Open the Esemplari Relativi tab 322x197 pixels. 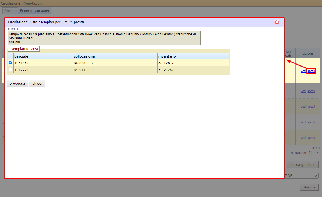(24, 49)
